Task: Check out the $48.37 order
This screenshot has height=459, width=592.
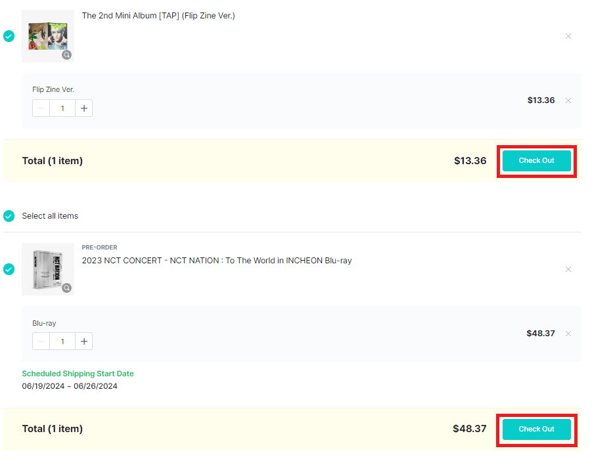Action: [x=537, y=429]
